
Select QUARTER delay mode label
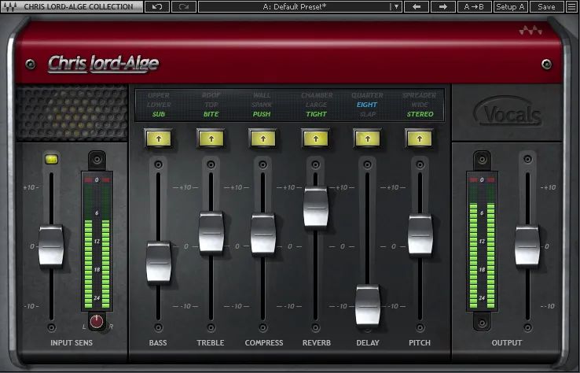coord(367,95)
